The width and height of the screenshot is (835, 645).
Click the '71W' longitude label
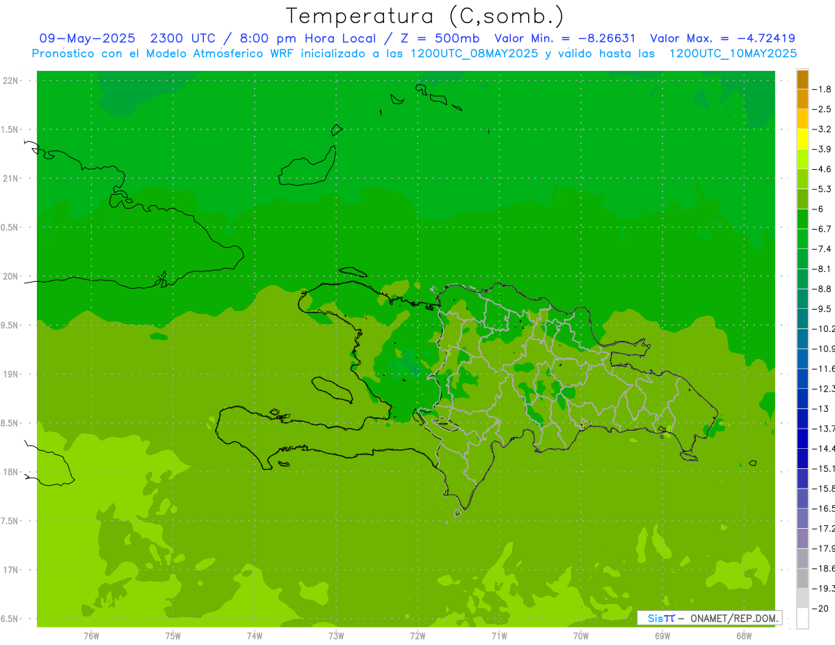click(x=499, y=636)
